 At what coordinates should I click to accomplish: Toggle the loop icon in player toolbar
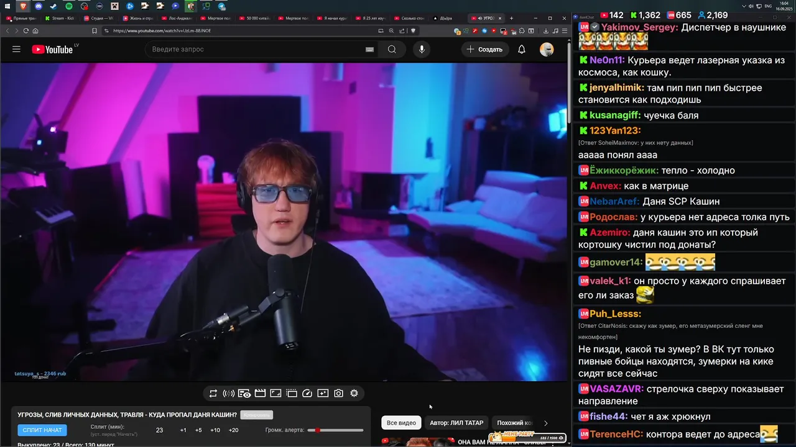tap(213, 393)
